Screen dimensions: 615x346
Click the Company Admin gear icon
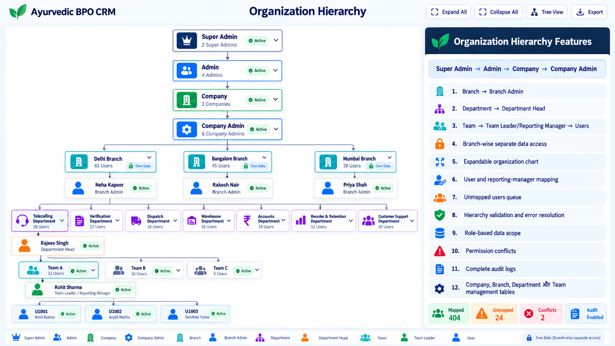187,129
